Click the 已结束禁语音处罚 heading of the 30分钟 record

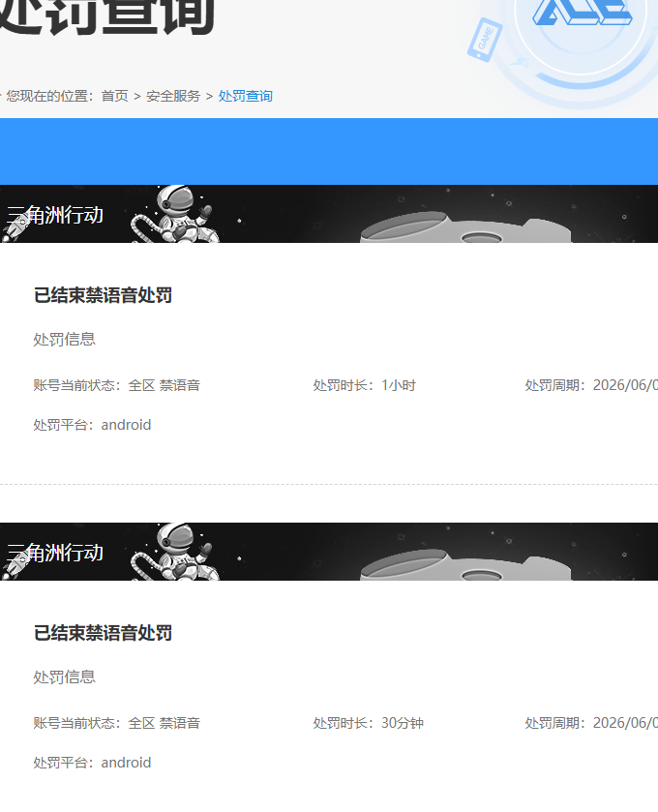pos(103,633)
